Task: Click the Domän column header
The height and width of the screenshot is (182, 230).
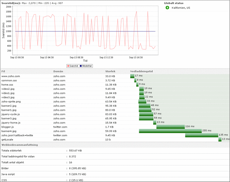Action: pyautogui.click(x=58, y=71)
